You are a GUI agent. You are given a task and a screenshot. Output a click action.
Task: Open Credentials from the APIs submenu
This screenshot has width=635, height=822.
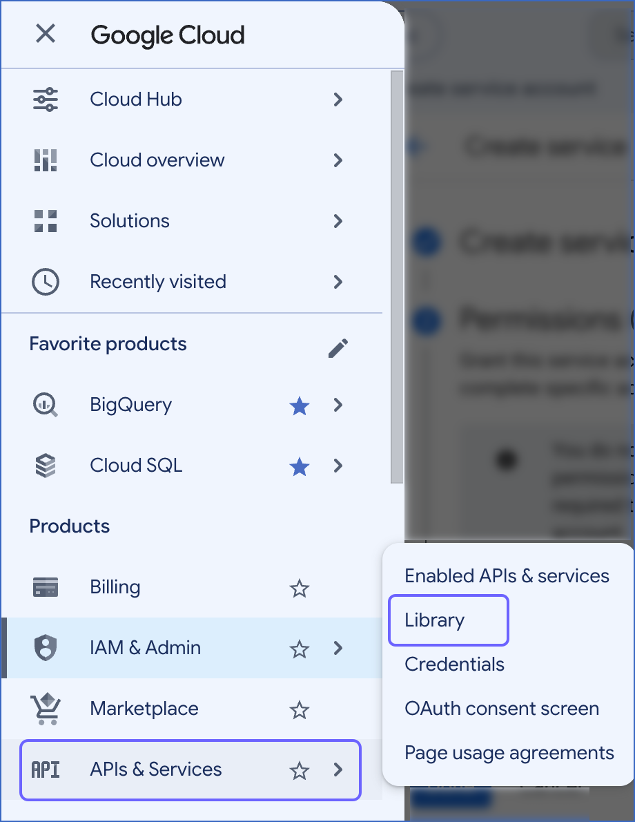[x=454, y=665]
